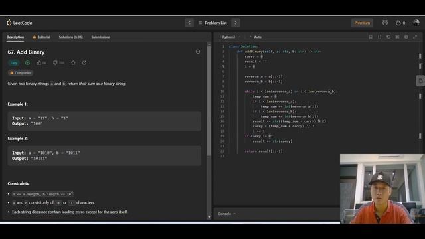
Task: Open editor settings gear icon
Action: click(x=406, y=37)
